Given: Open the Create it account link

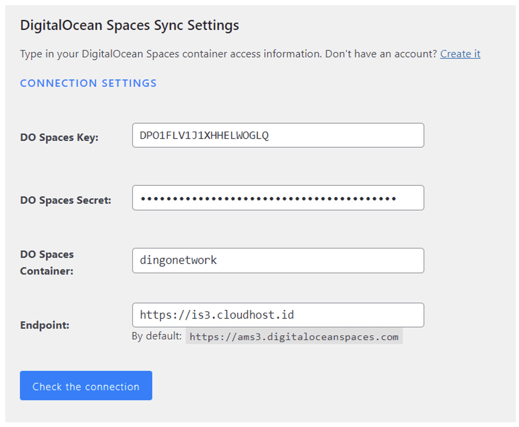Looking at the screenshot, I should [x=459, y=54].
